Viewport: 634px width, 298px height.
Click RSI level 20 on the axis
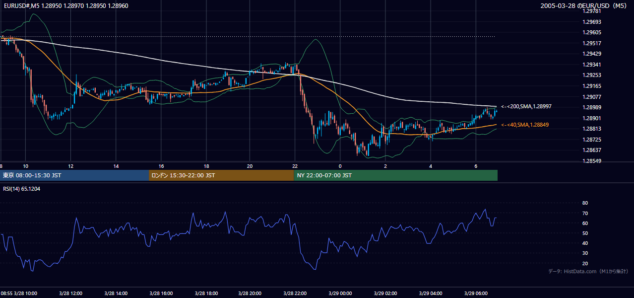coord(585,263)
